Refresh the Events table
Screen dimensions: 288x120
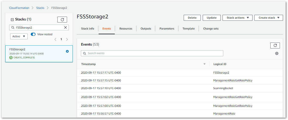275,45
